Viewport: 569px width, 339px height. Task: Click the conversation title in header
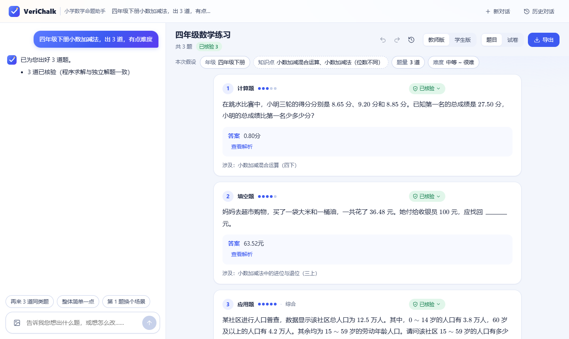161,11
